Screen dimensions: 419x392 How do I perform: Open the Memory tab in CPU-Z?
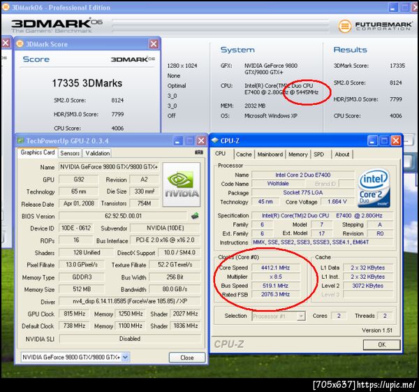pyautogui.click(x=298, y=154)
